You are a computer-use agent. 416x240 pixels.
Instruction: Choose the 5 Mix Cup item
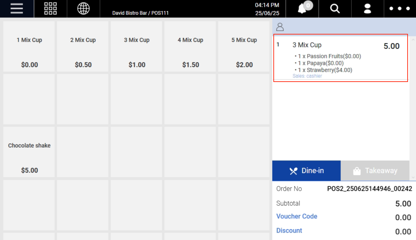[x=244, y=46]
